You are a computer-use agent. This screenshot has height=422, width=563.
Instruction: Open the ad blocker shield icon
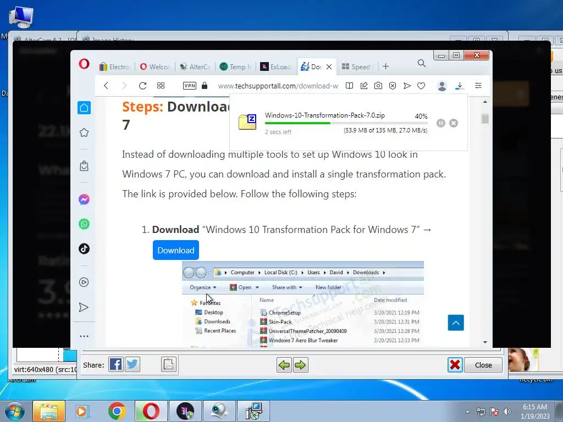pyautogui.click(x=393, y=85)
